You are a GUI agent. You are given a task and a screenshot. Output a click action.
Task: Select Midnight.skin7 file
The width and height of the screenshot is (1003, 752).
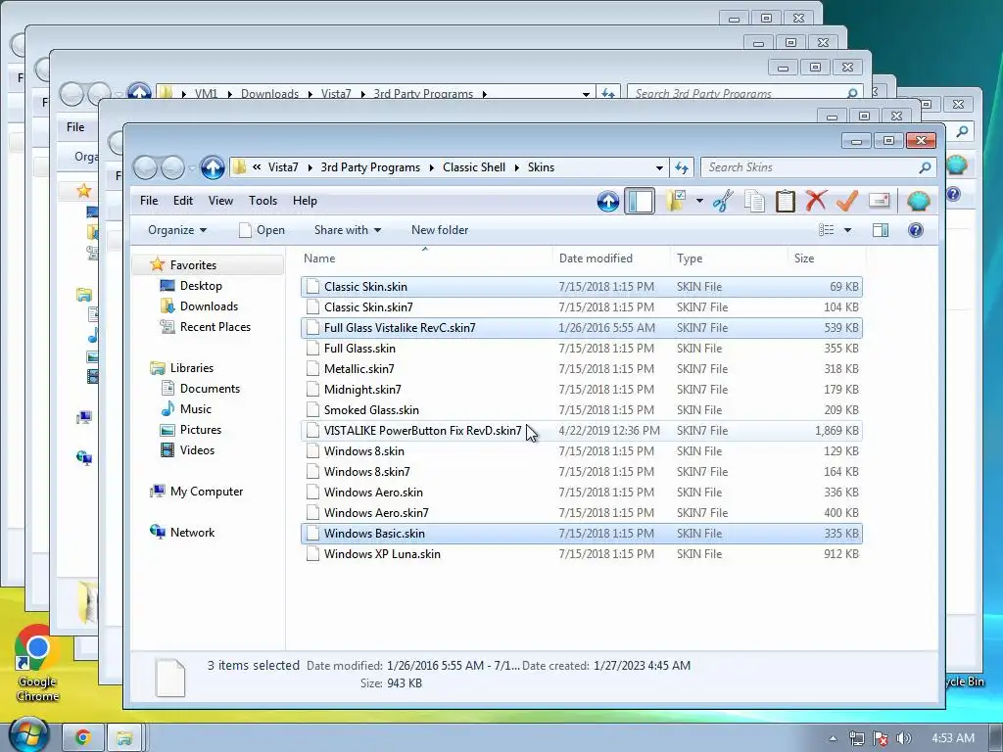(x=582, y=390)
